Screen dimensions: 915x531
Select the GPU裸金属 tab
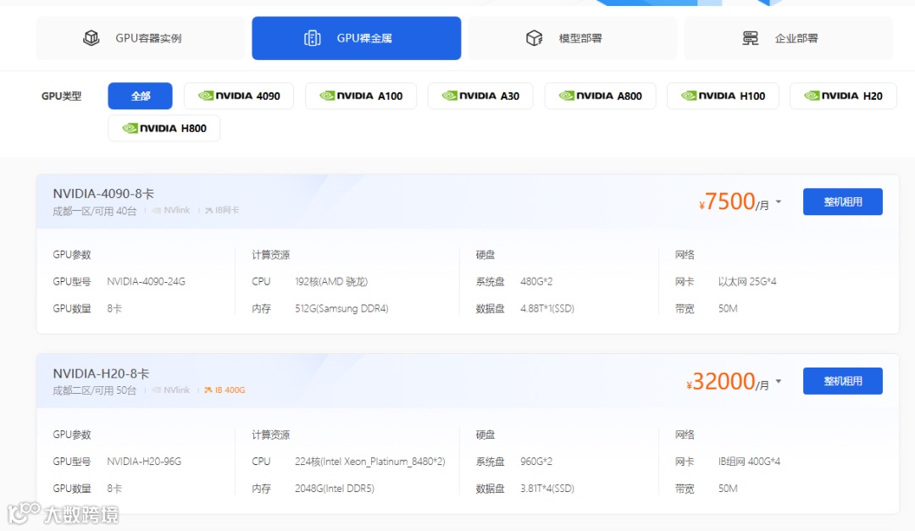[357, 38]
